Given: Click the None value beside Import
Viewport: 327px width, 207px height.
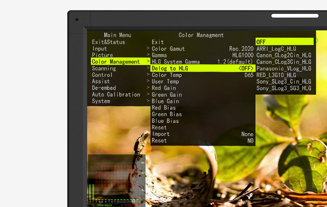Looking at the screenshot, I should (247, 134).
